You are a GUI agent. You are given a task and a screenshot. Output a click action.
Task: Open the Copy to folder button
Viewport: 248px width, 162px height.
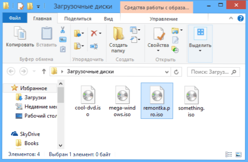tap(79, 46)
